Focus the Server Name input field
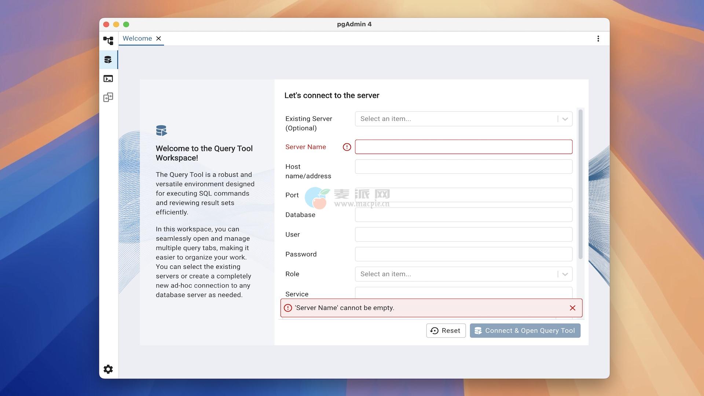Image resolution: width=704 pixels, height=396 pixels. tap(463, 147)
